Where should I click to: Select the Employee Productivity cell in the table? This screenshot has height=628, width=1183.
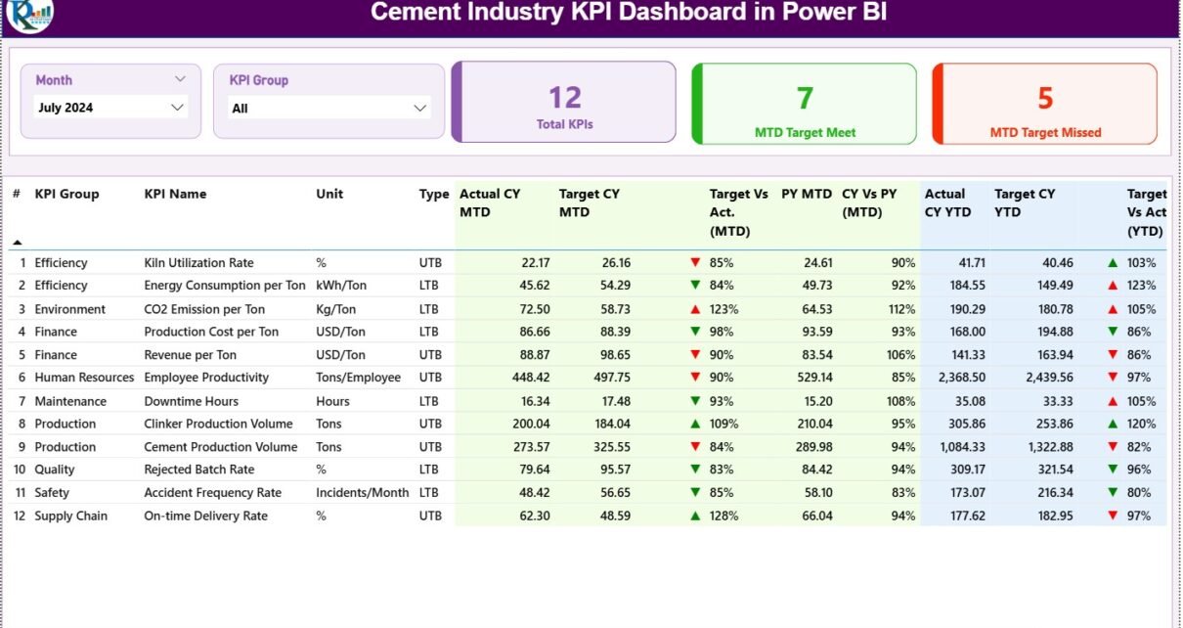[206, 378]
